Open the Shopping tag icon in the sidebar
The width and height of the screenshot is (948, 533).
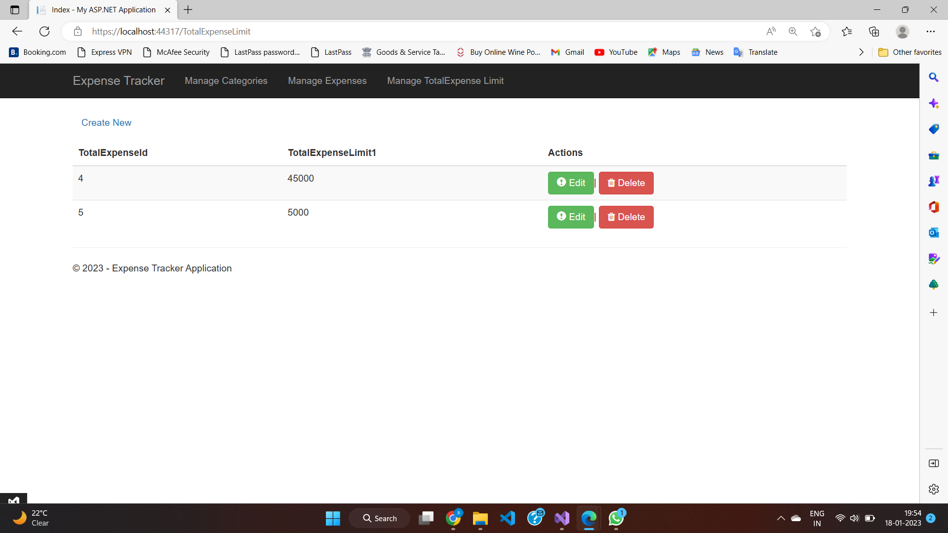tap(934, 129)
